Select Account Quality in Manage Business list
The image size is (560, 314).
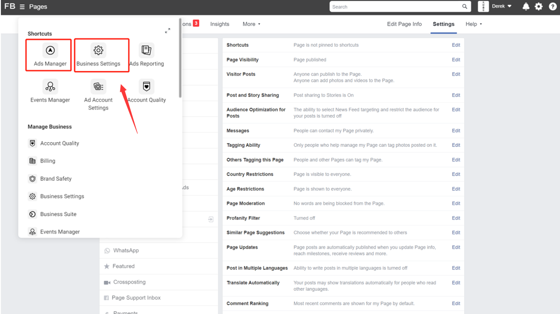(x=60, y=143)
